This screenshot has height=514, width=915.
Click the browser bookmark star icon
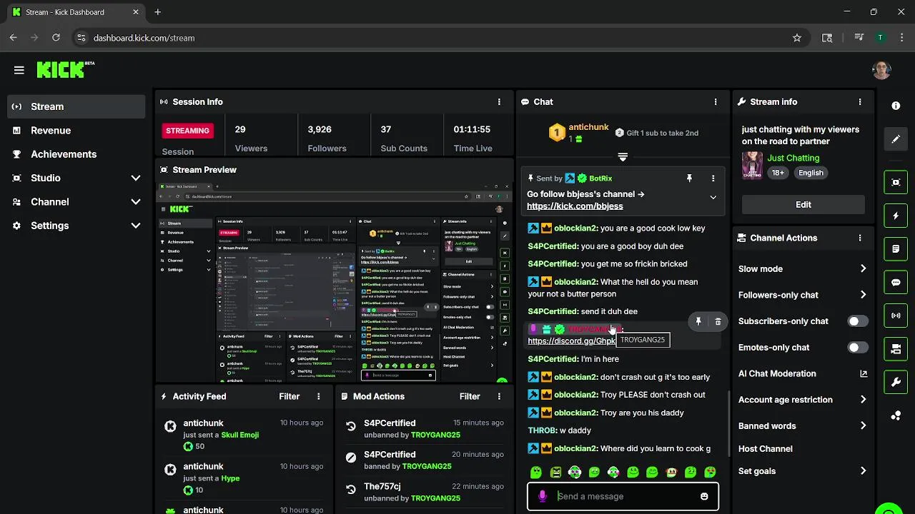(x=797, y=38)
